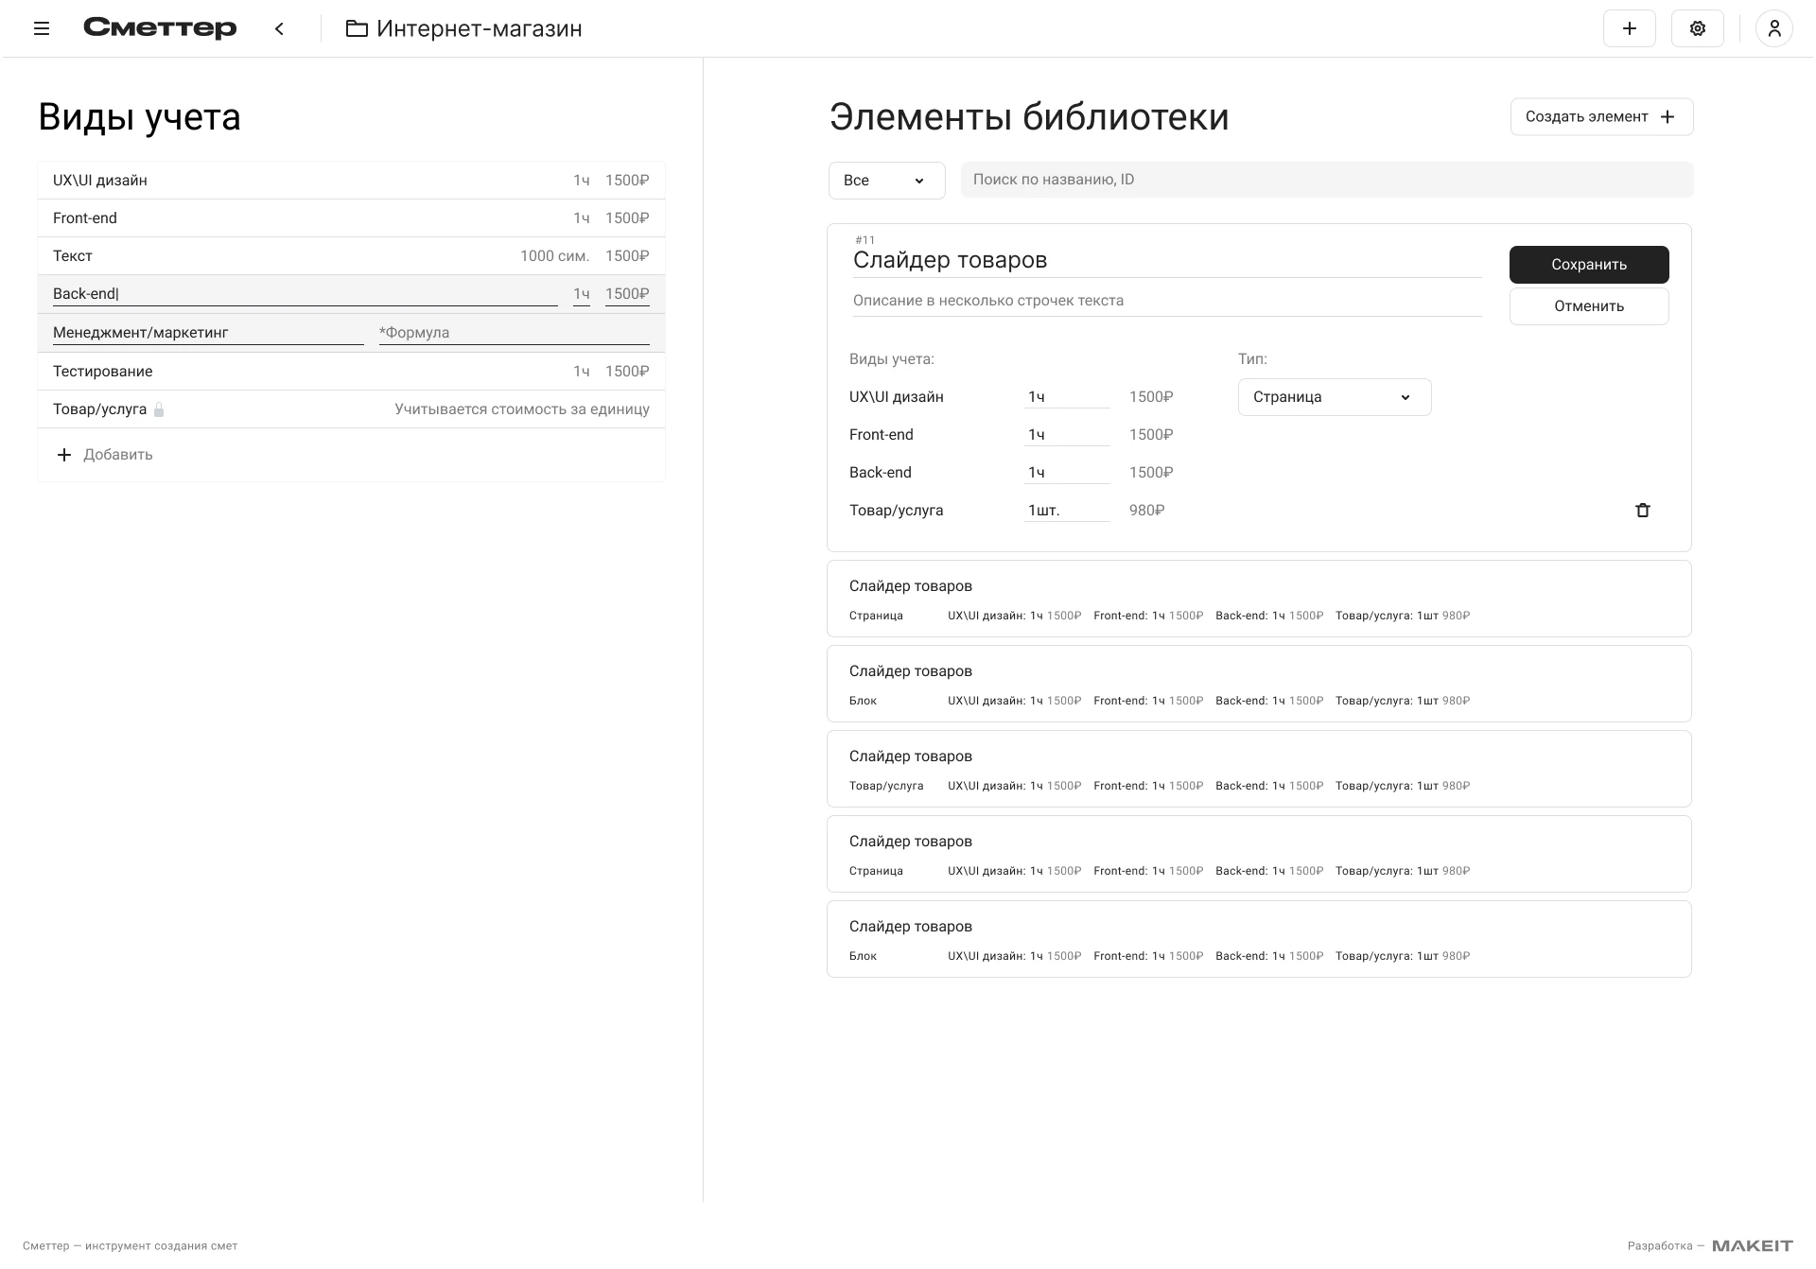Click the UX\UI дизайн hours field in editor
Screen dimensions: 1816x1269
pos(1066,397)
